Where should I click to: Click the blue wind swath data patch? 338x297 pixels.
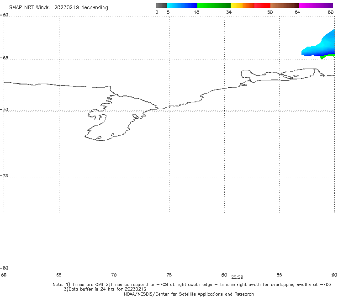tap(321, 45)
